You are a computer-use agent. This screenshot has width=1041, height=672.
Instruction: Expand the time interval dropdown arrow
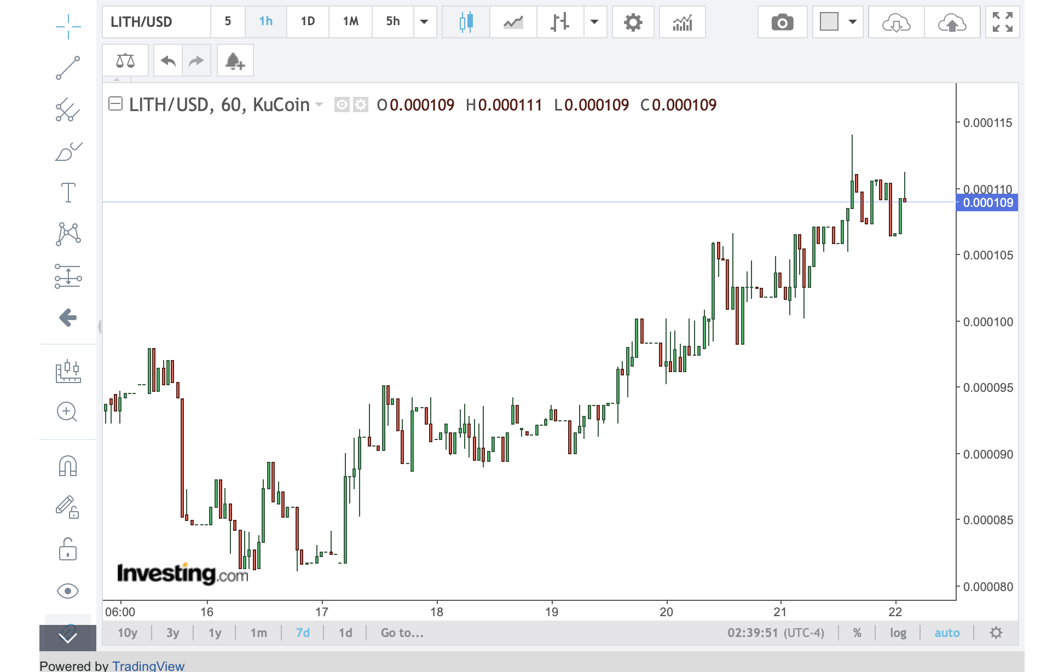tap(424, 22)
